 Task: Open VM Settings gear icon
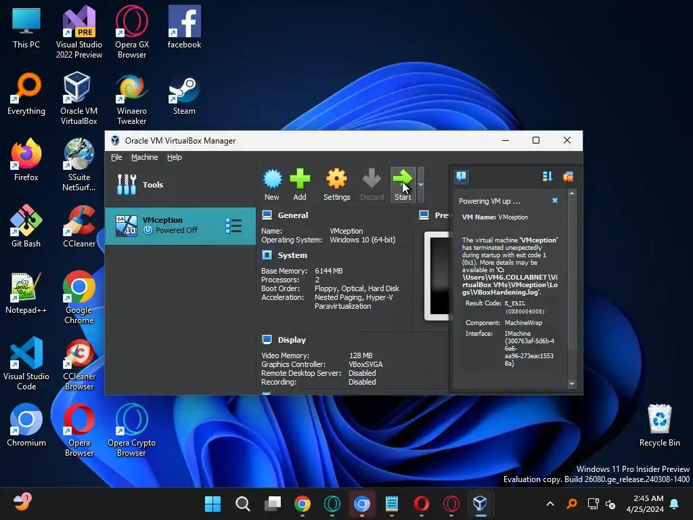pos(336,184)
